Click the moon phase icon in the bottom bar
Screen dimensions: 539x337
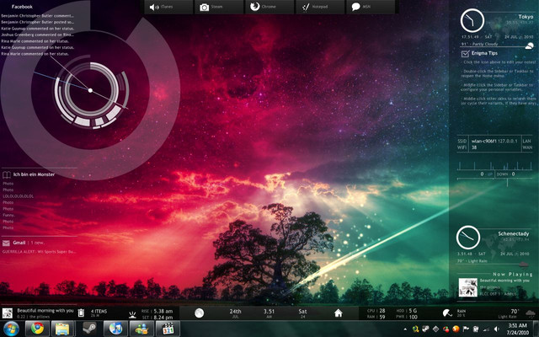(x=199, y=313)
